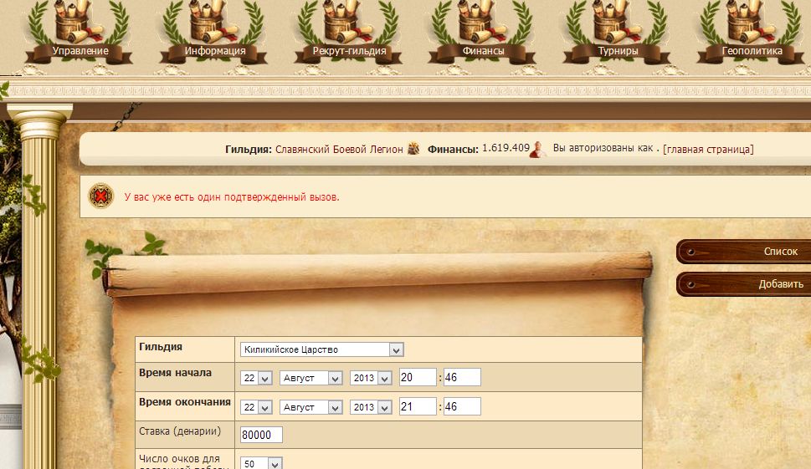This screenshot has width=811, height=469.
Task: Expand the Гильдия dropdown showing Киликийское Царство
Action: coord(321,349)
